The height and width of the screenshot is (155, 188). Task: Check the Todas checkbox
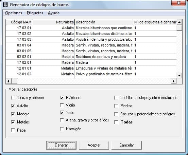coord(116,122)
